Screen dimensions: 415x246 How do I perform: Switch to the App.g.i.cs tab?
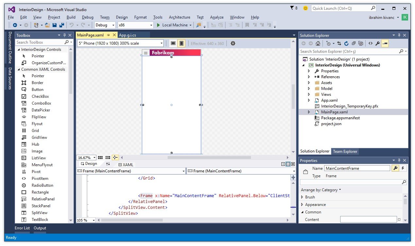pos(127,35)
